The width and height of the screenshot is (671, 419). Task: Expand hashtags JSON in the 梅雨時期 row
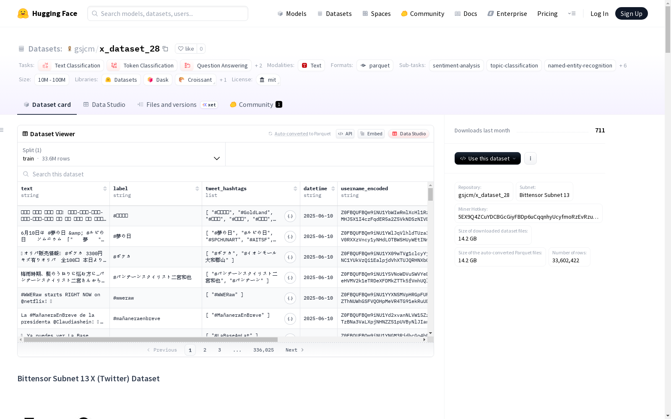click(290, 278)
